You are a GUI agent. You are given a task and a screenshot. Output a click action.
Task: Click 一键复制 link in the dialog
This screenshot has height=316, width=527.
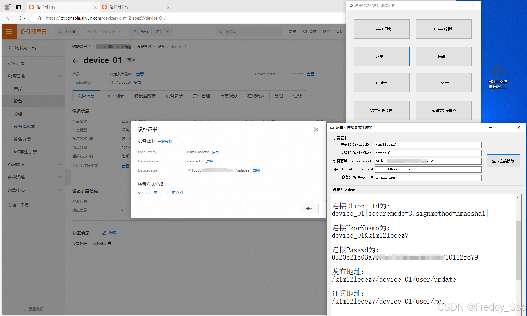(x=165, y=141)
